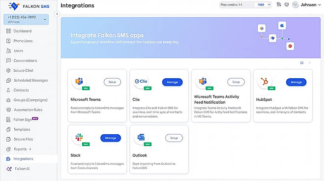The image size is (324, 181).
Task: Expand the Reports submenu chevron
Action: pyautogui.click(x=30, y=149)
